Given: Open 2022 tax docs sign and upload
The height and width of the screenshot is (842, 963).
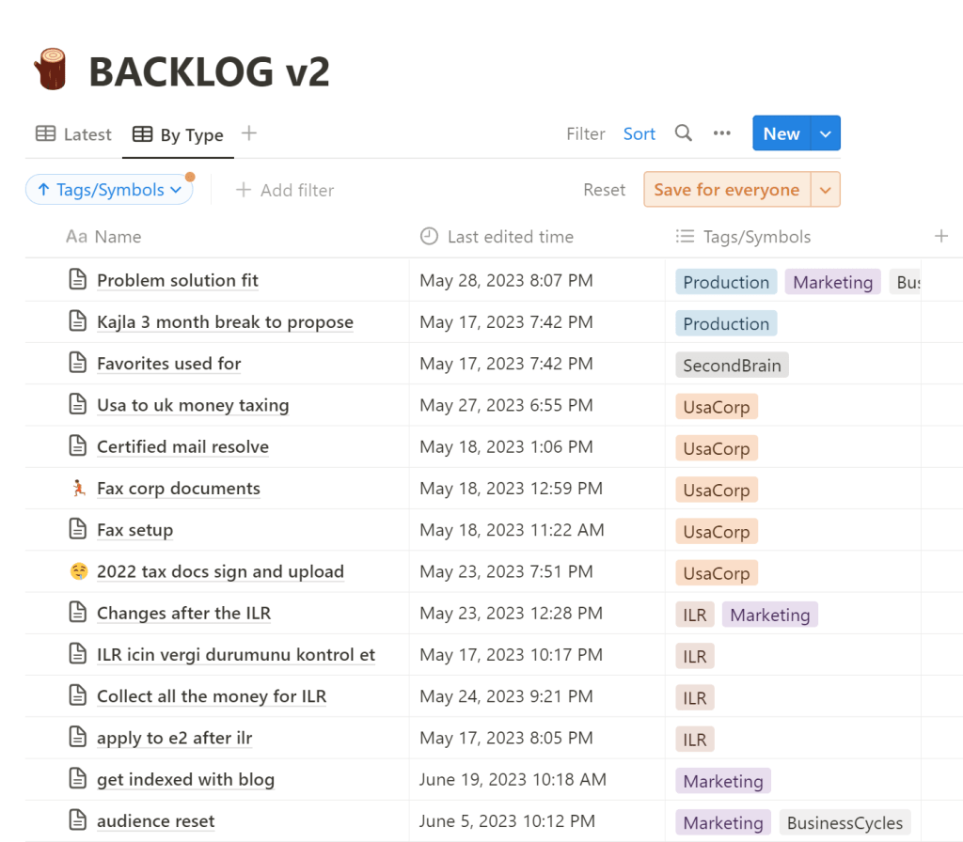Looking at the screenshot, I should [220, 571].
